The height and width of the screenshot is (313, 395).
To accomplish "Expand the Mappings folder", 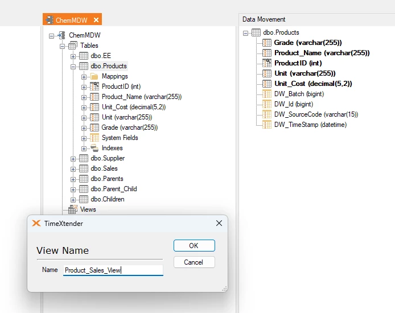I will pyautogui.click(x=84, y=77).
